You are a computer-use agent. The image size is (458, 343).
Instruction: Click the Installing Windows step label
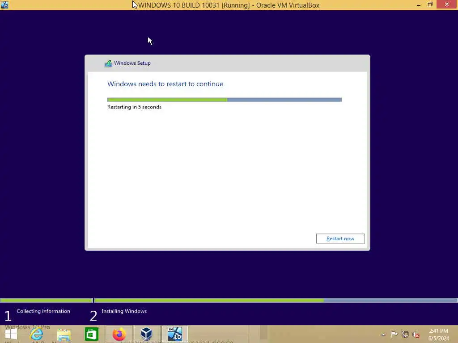pyautogui.click(x=124, y=311)
